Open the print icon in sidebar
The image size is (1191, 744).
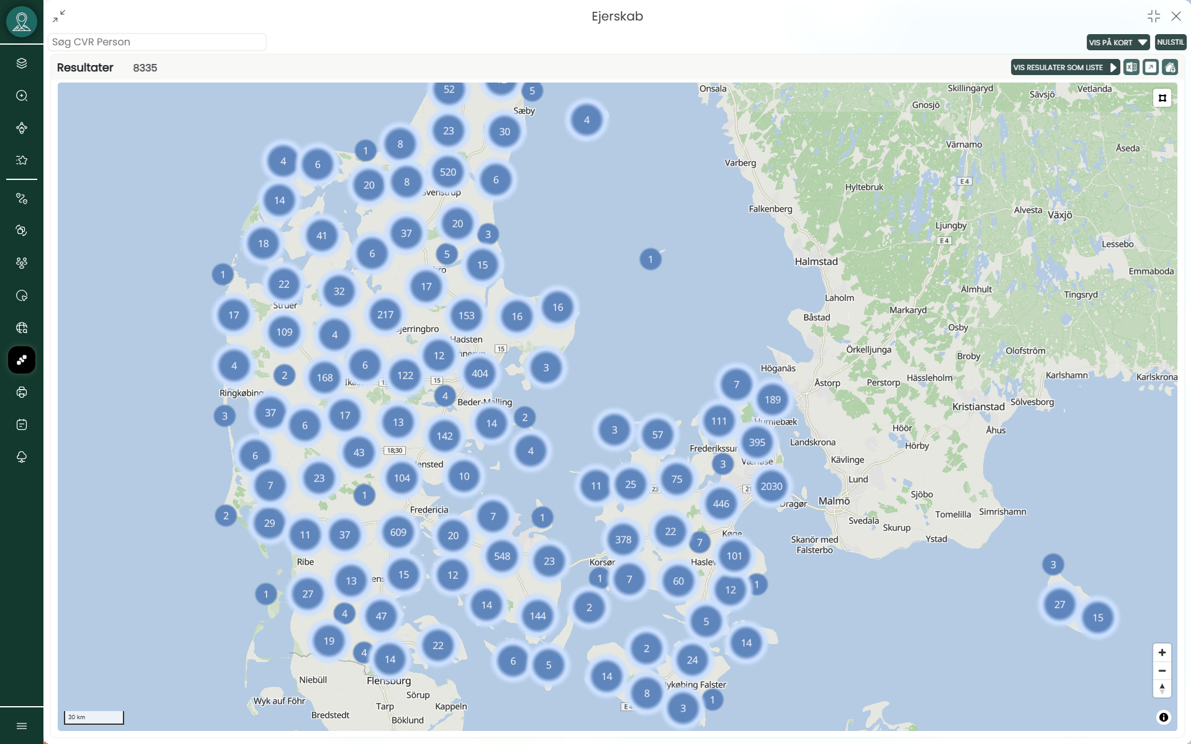[22, 392]
